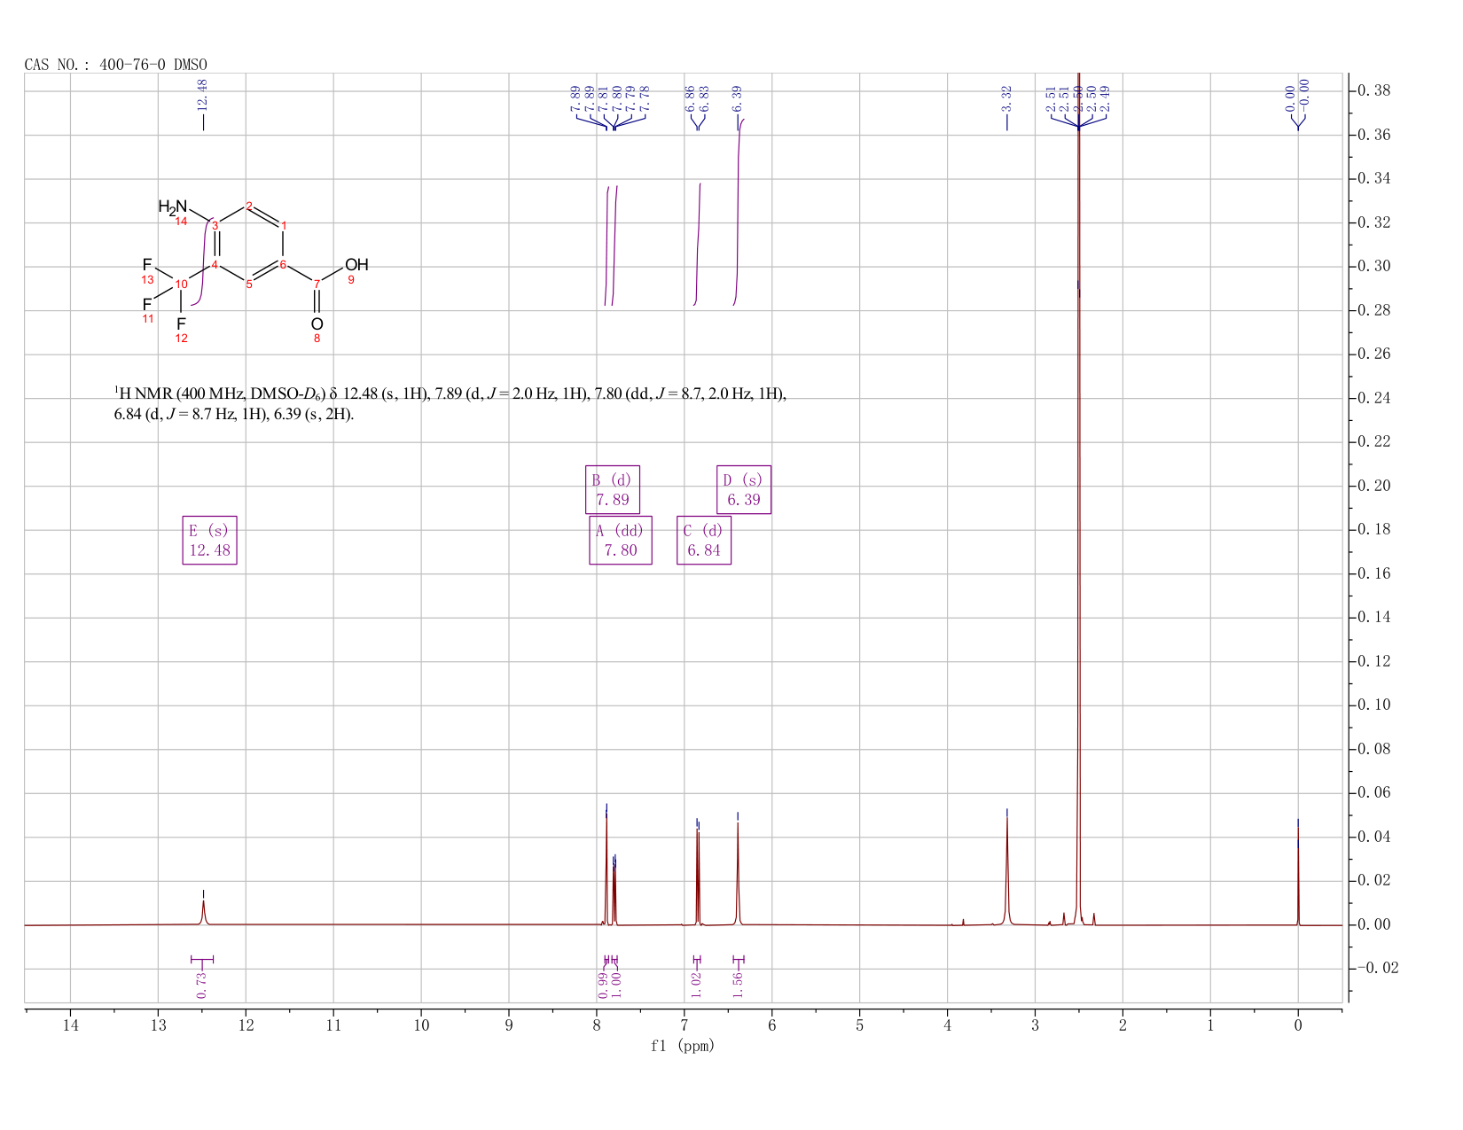
Task: Select the fluorine atom labeled 11
Action: (x=147, y=304)
